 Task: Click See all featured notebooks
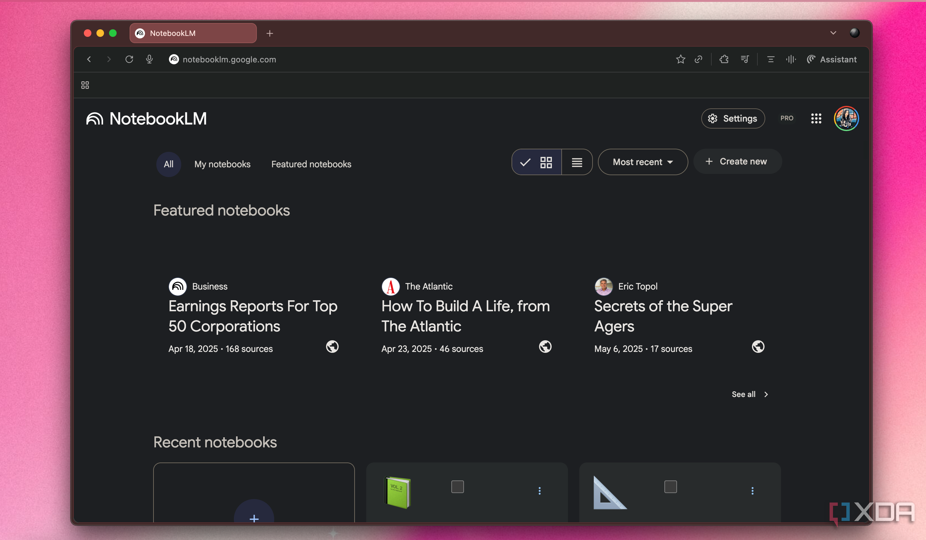click(749, 394)
